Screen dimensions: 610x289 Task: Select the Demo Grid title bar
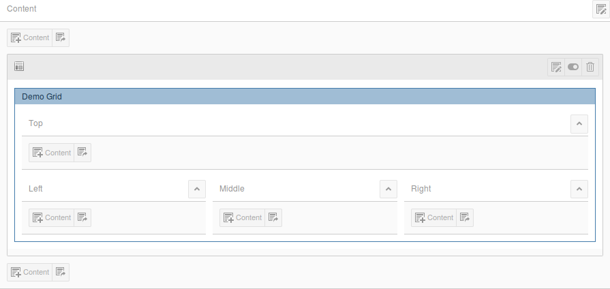[x=305, y=97]
